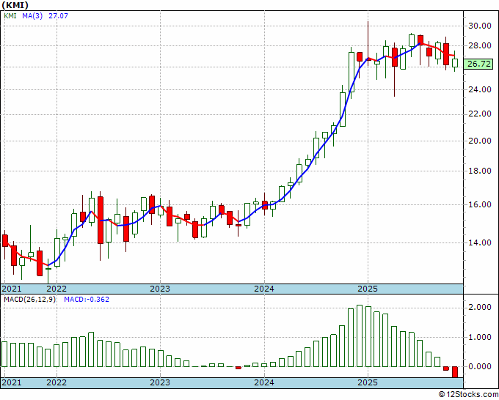Viewport: 499px width, 400px height.
Task: Click 2023 on the price chart timeline
Action: click(x=160, y=289)
